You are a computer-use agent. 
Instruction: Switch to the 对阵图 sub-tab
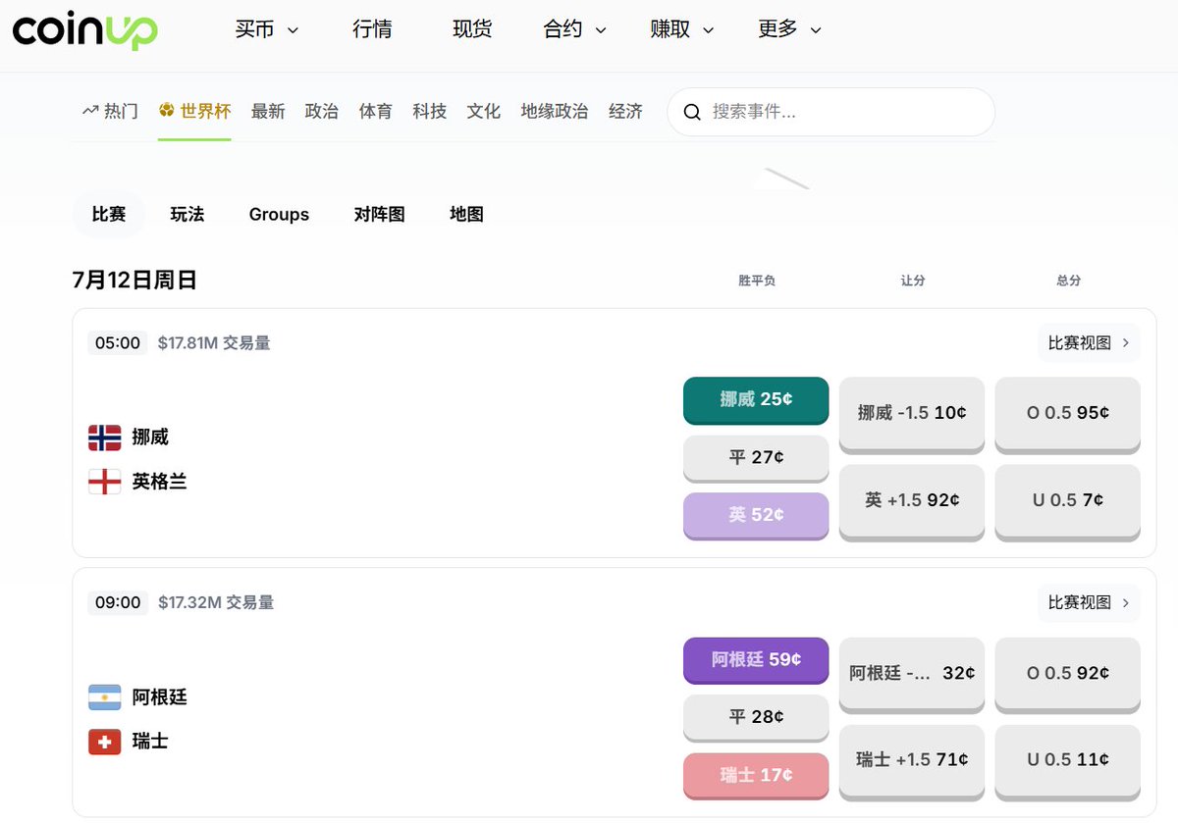point(379,214)
